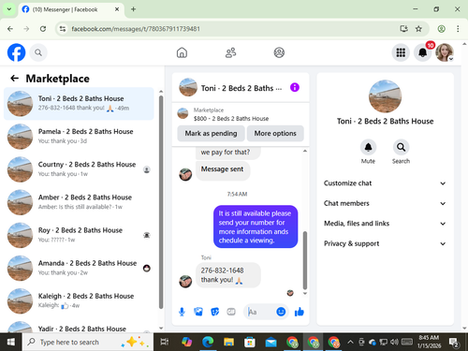Expand Customize chat section

click(385, 183)
